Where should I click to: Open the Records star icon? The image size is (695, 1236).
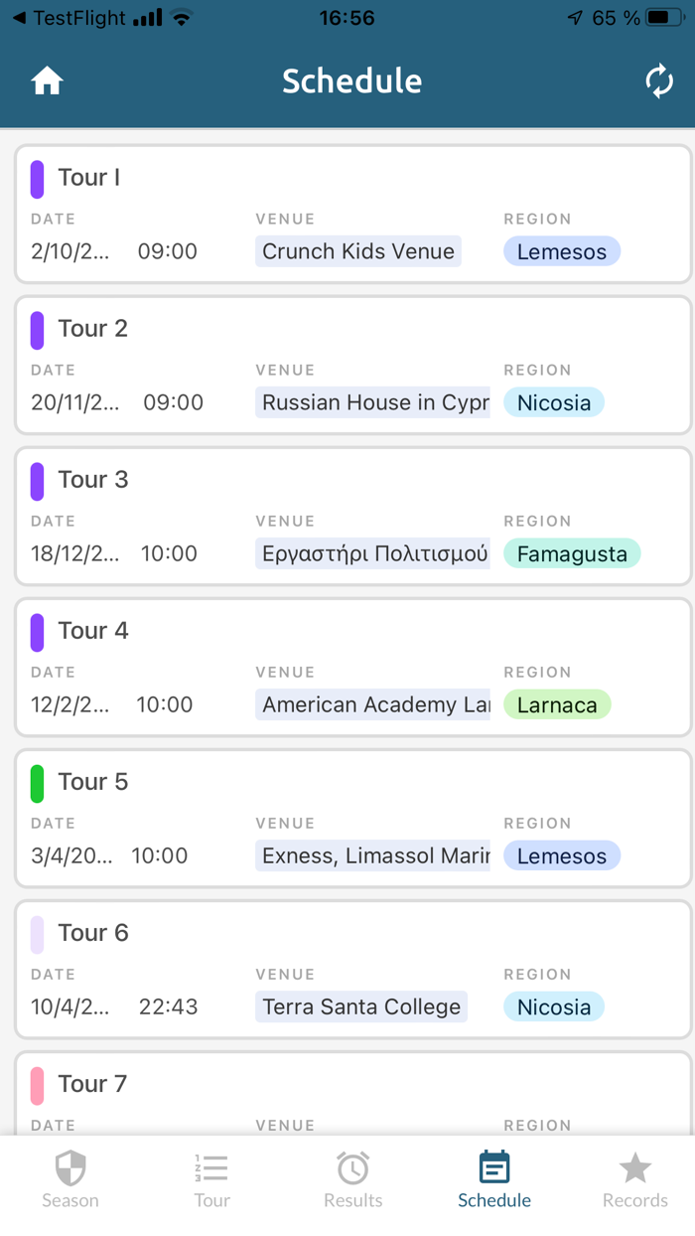(634, 1168)
